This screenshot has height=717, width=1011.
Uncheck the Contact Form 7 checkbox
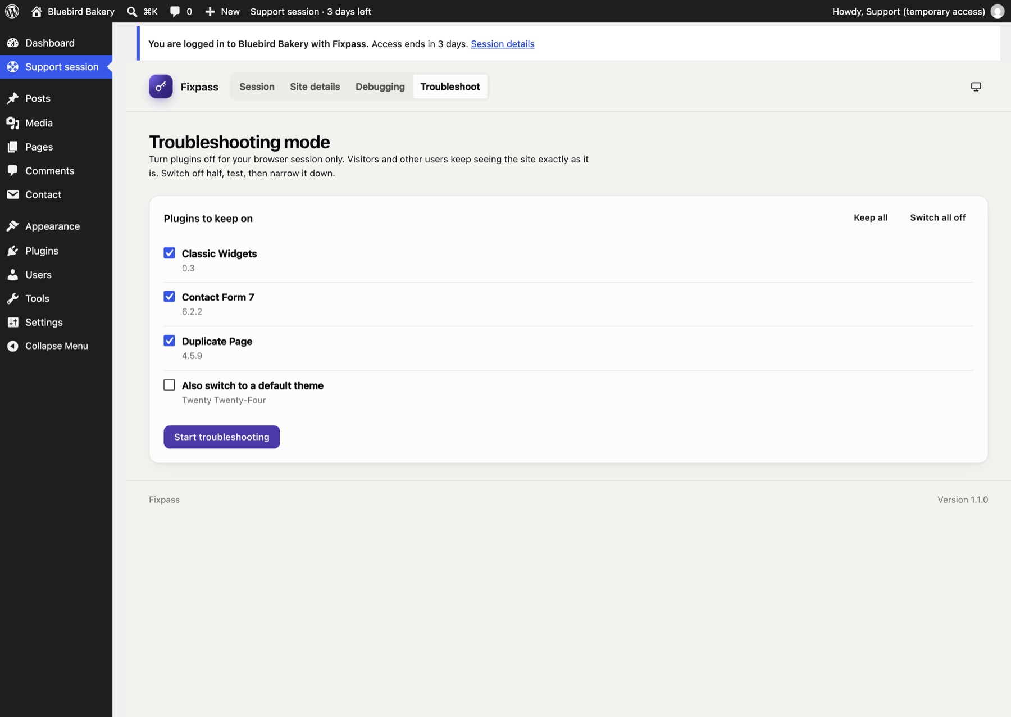pyautogui.click(x=169, y=296)
